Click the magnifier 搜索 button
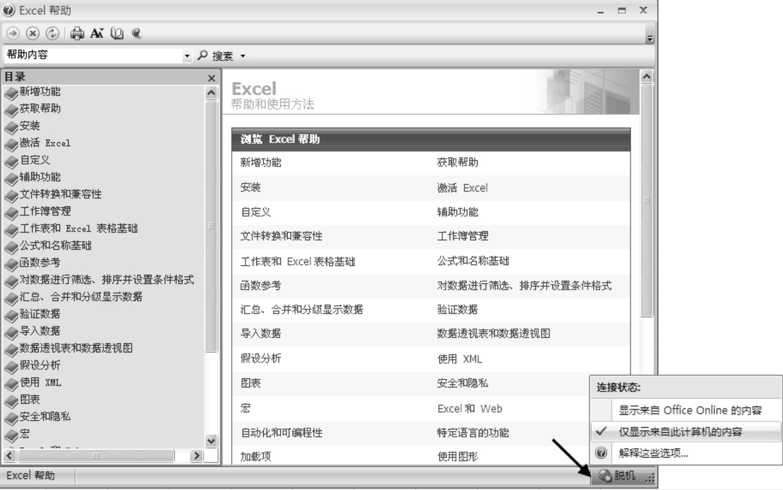This screenshot has width=783, height=490. pos(215,56)
